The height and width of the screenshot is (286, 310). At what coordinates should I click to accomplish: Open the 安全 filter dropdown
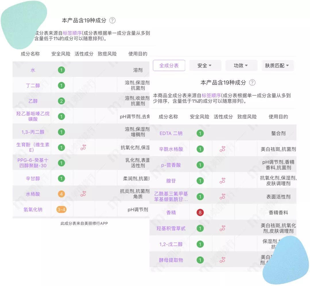205,66
